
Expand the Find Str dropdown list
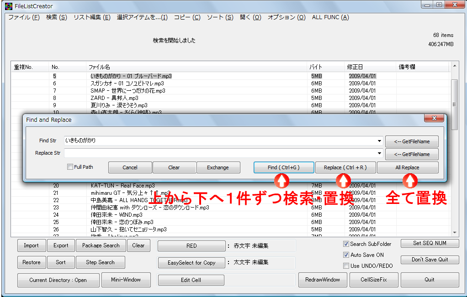coord(379,141)
